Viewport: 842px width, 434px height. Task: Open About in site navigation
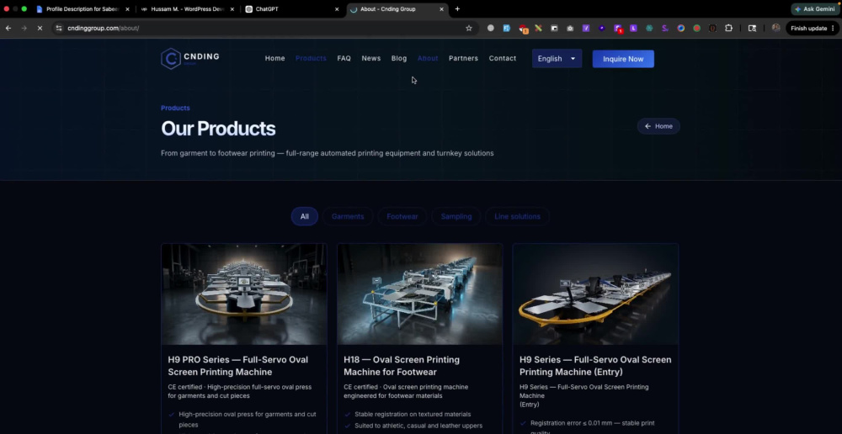(428, 59)
